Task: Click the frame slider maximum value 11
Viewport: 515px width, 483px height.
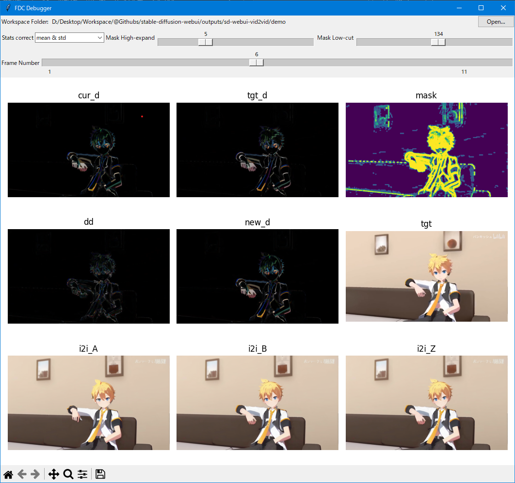Action: tap(464, 72)
